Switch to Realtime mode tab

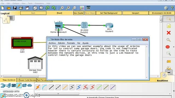point(162,81)
